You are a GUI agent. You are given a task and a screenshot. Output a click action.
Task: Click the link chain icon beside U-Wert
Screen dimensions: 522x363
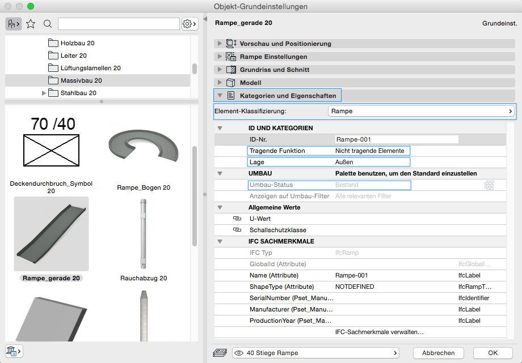tap(237, 219)
